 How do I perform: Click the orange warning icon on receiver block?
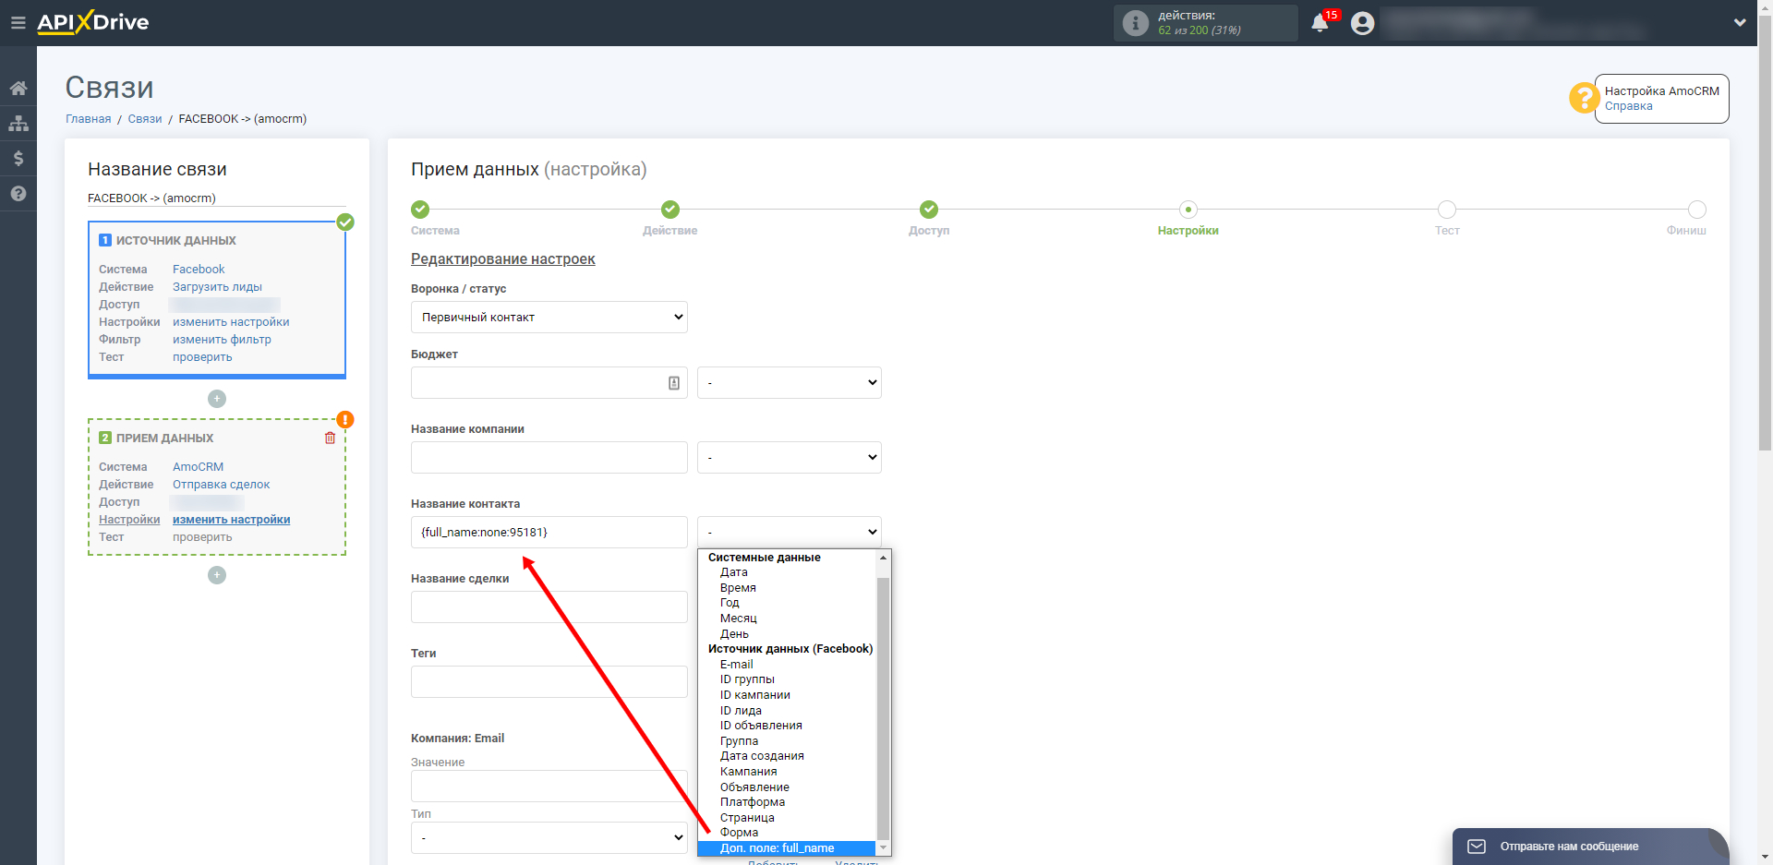pos(345,419)
